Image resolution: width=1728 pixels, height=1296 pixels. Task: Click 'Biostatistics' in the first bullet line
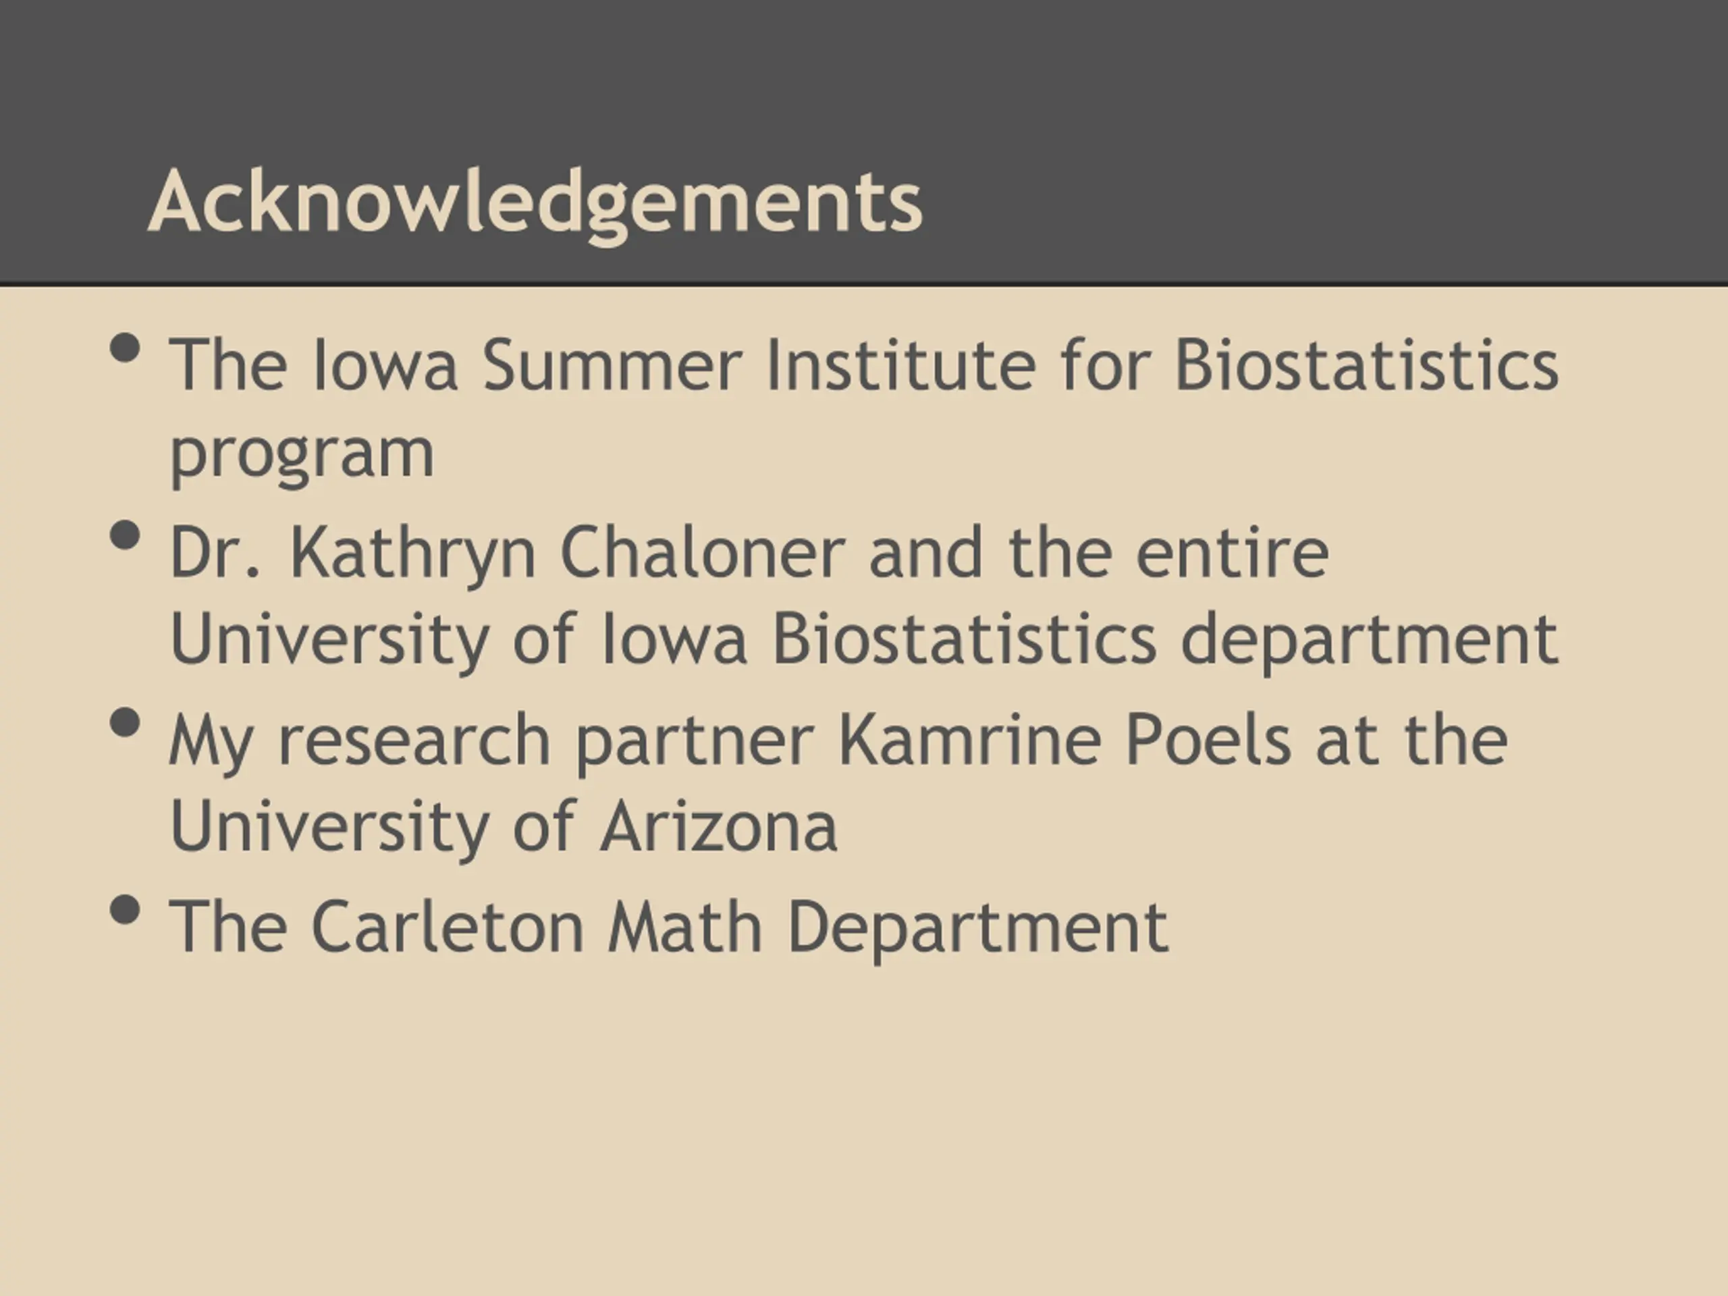[x=1367, y=364]
